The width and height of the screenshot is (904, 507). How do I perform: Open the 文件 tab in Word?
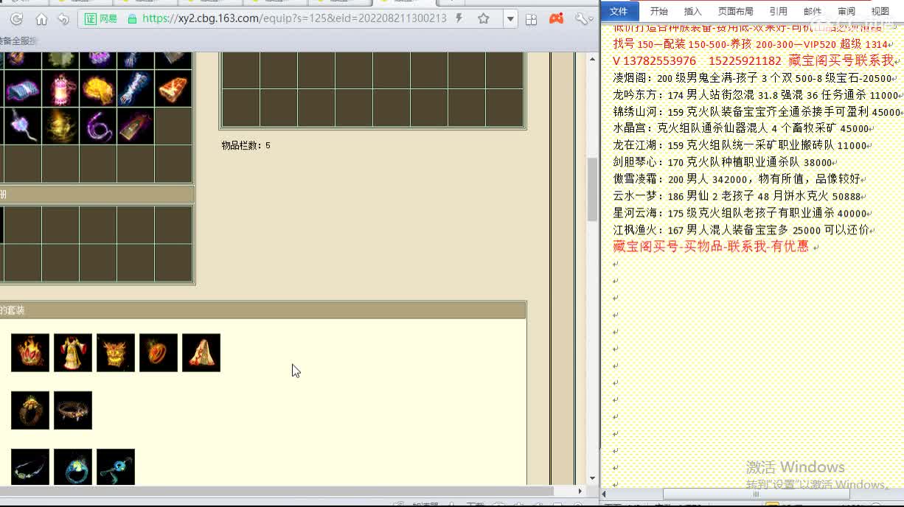coord(619,11)
